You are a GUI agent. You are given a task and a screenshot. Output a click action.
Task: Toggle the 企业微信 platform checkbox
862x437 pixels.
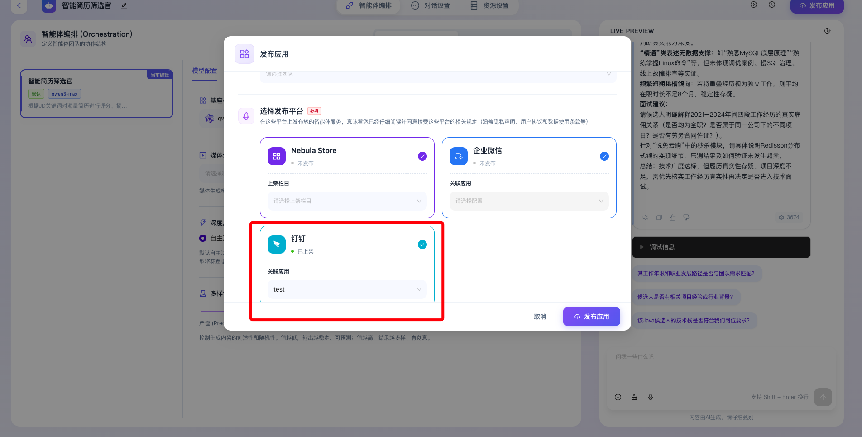click(604, 156)
